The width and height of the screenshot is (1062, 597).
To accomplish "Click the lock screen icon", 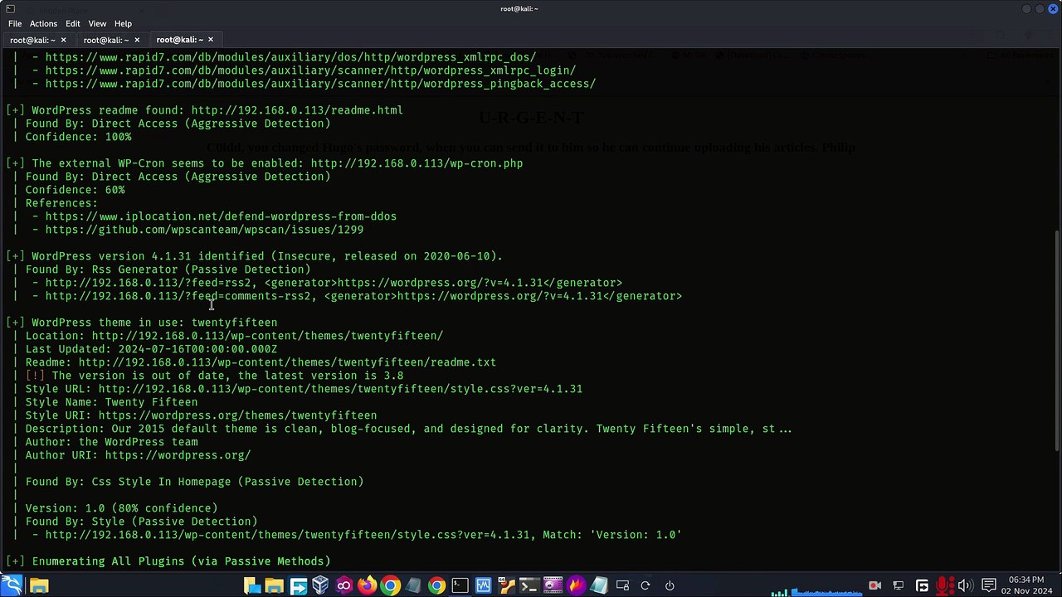I will [x=622, y=585].
